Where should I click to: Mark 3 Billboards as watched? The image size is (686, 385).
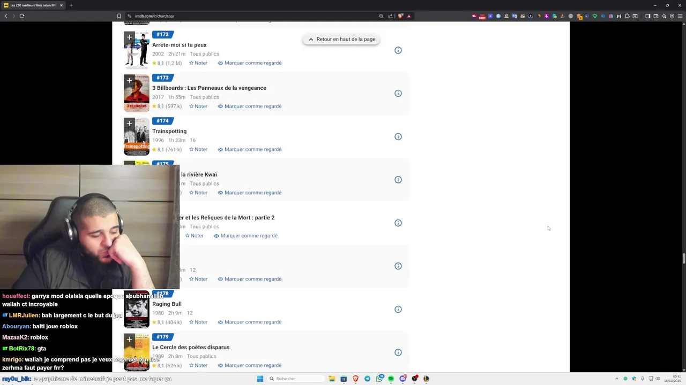point(249,106)
